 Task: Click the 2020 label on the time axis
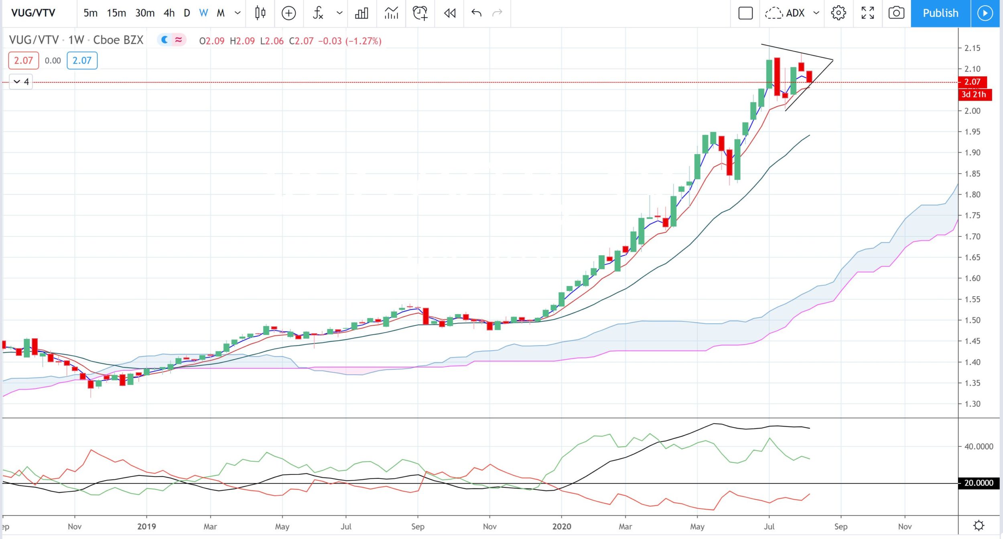[562, 527]
